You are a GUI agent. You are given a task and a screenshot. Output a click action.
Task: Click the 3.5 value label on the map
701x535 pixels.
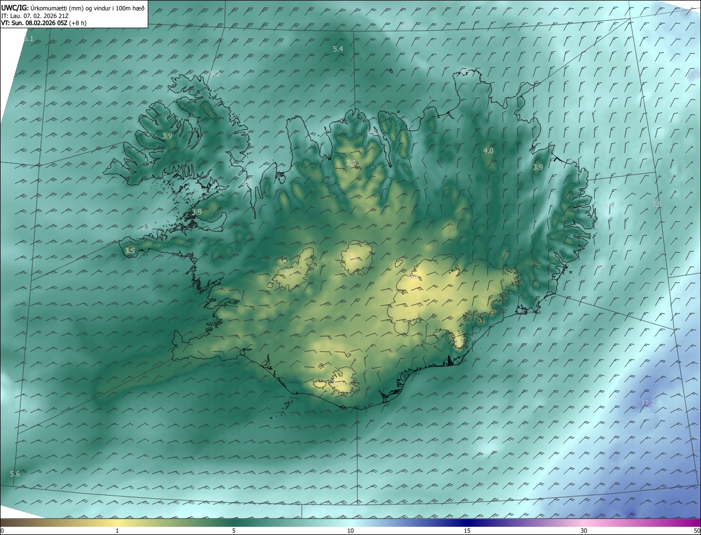[130, 251]
